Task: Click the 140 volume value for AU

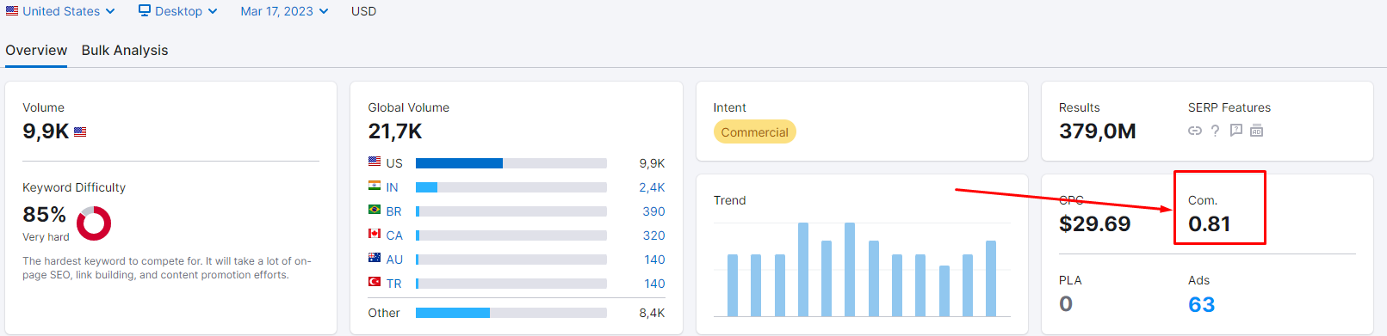Action: pos(654,260)
